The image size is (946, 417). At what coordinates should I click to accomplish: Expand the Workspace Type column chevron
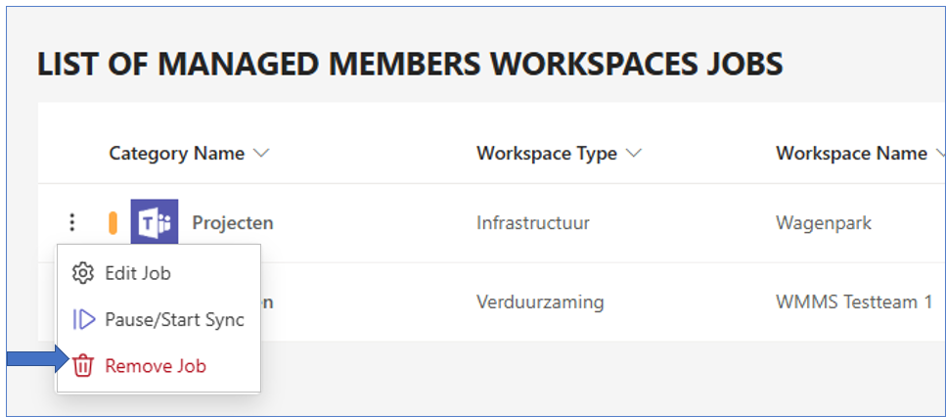pyautogui.click(x=634, y=154)
